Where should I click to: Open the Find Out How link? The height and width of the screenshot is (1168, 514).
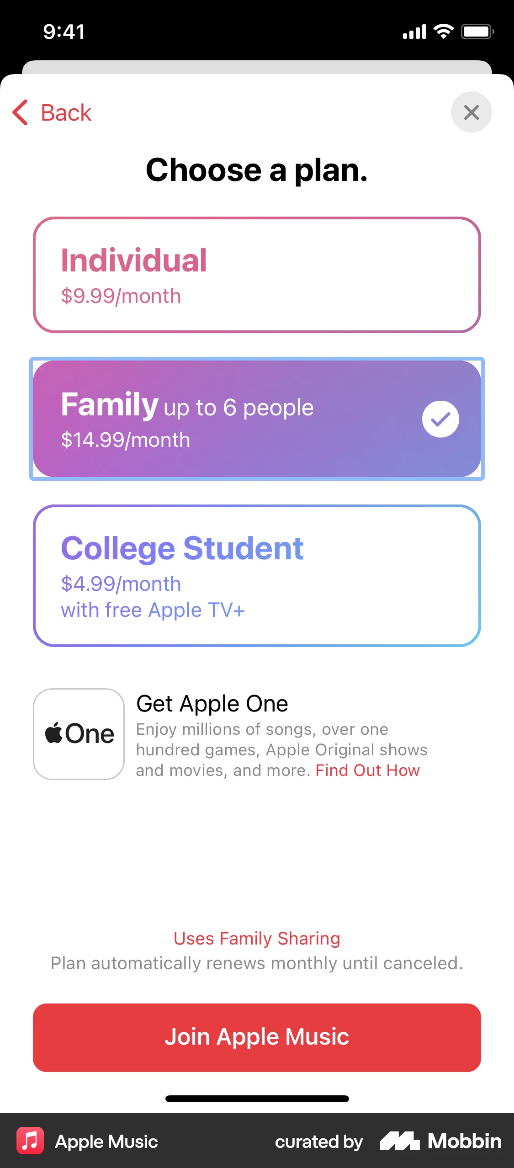coord(367,770)
